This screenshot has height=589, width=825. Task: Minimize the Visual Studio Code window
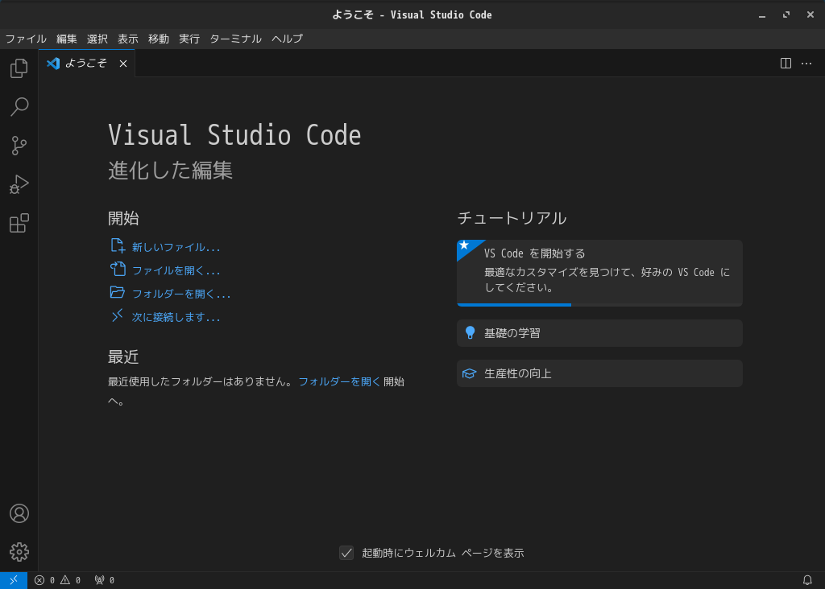click(x=762, y=14)
